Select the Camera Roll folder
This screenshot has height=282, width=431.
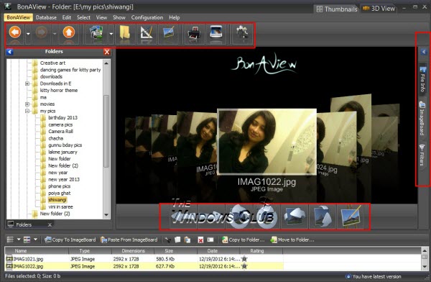coord(61,132)
